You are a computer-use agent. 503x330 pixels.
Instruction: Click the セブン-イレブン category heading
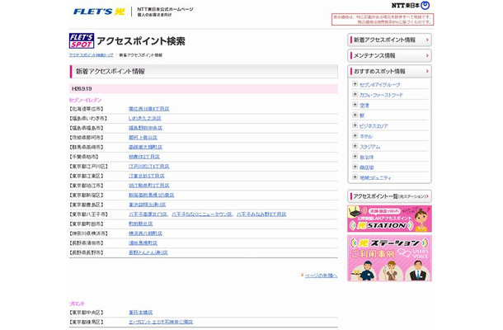coord(85,100)
